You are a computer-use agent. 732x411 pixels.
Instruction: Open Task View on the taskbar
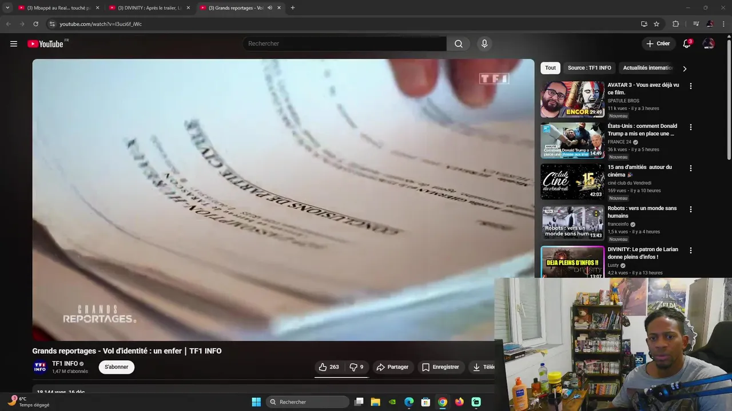(359, 402)
